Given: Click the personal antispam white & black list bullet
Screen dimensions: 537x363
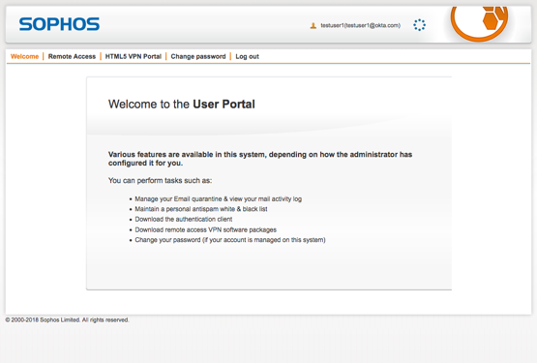Looking at the screenshot, I should pyautogui.click(x=201, y=209).
